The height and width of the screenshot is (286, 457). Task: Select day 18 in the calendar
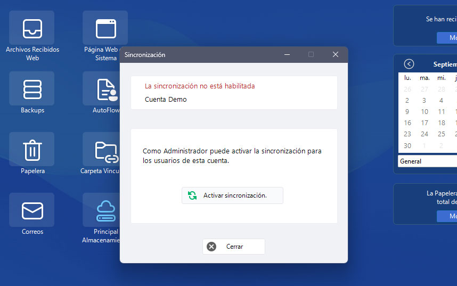442,123
